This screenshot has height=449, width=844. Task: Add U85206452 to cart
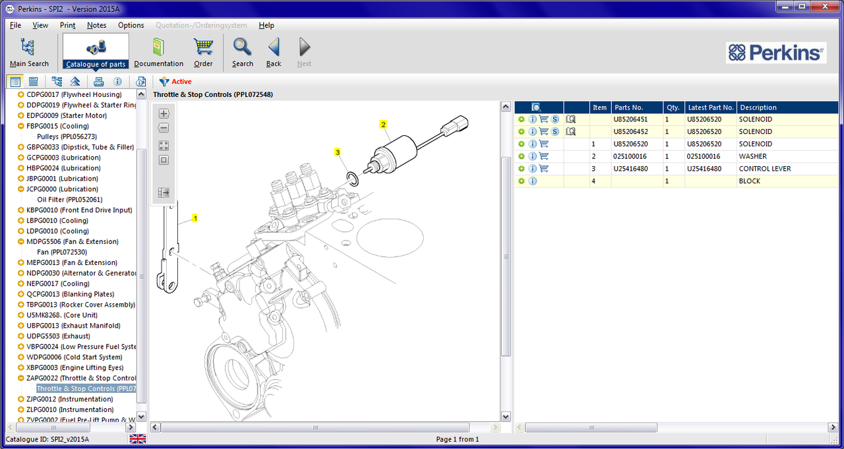pyautogui.click(x=543, y=132)
